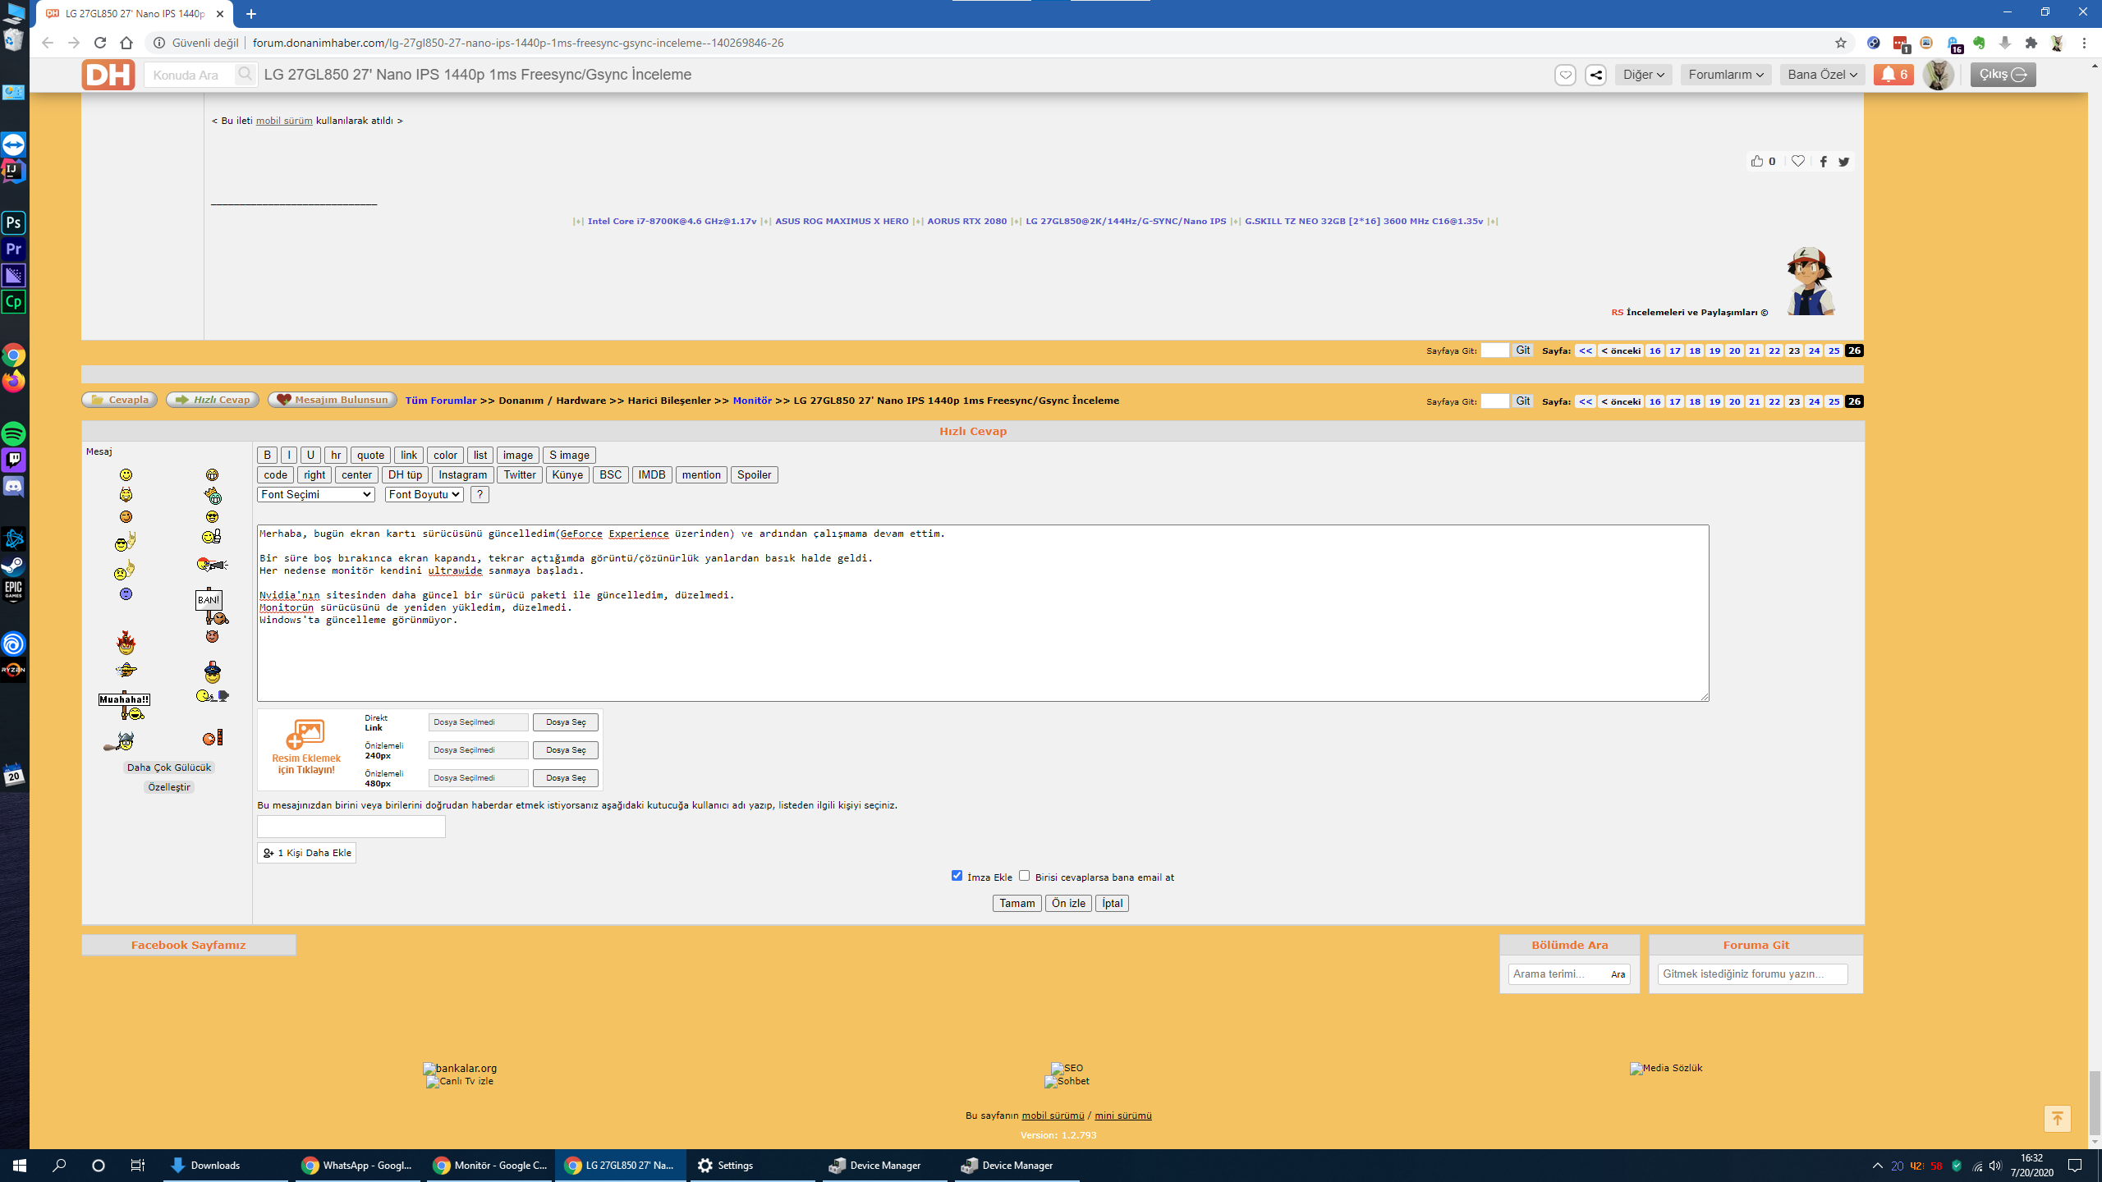The image size is (2102, 1182).
Task: Click the page vertical scrollbar thumb
Action: 2095,1102
